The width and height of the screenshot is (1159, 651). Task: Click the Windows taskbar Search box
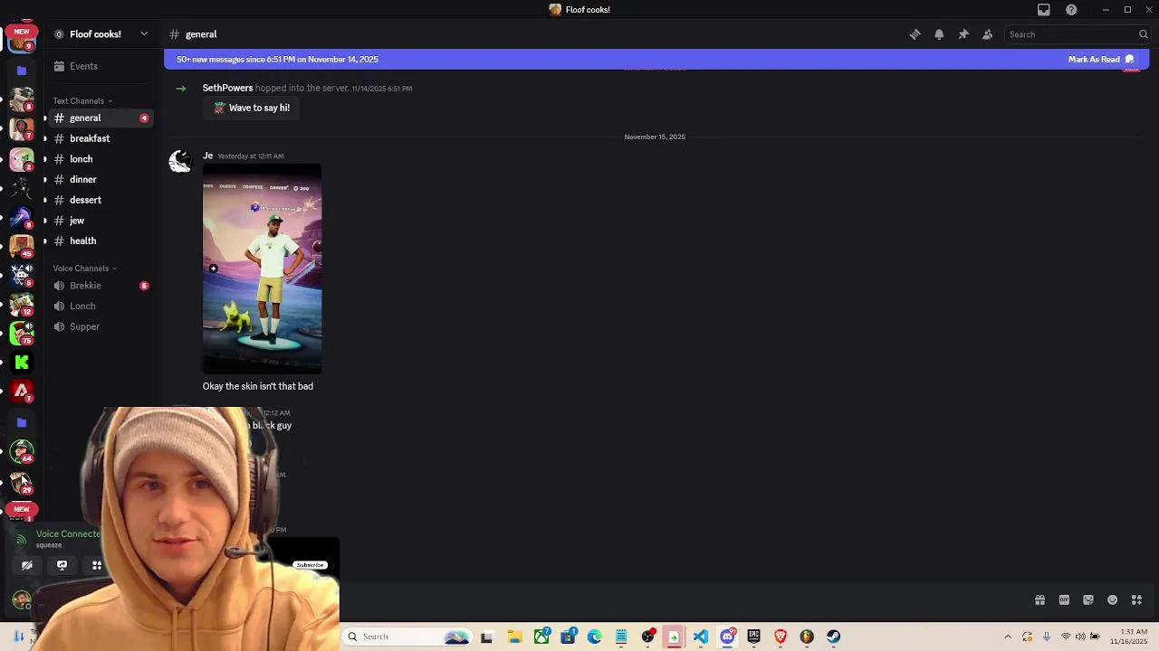coord(407,637)
